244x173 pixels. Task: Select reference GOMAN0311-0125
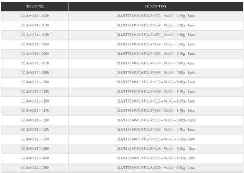click(35, 92)
